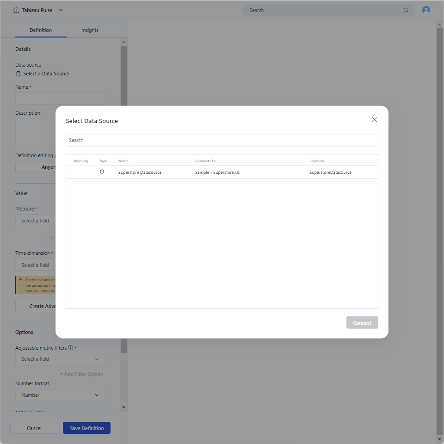Click the Select a Data Source link
444x444 pixels.
(46, 74)
